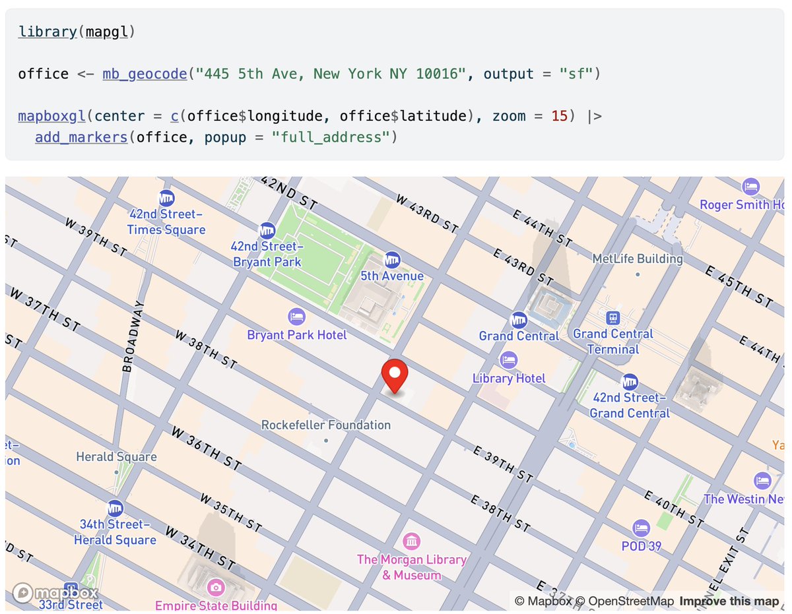Click the Morgan Library & Museum label
This screenshot has height=614, width=792.
pos(412,567)
